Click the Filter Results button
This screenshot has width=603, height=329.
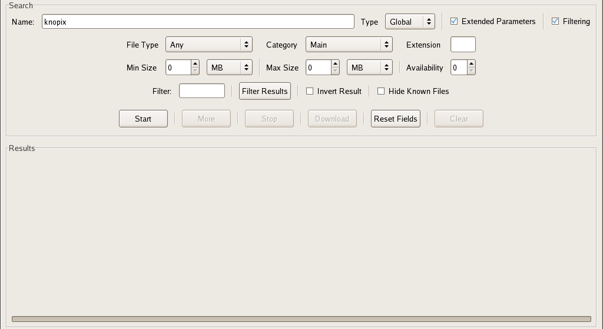(265, 91)
